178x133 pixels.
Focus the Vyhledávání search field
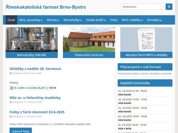pyautogui.click(x=143, y=7)
